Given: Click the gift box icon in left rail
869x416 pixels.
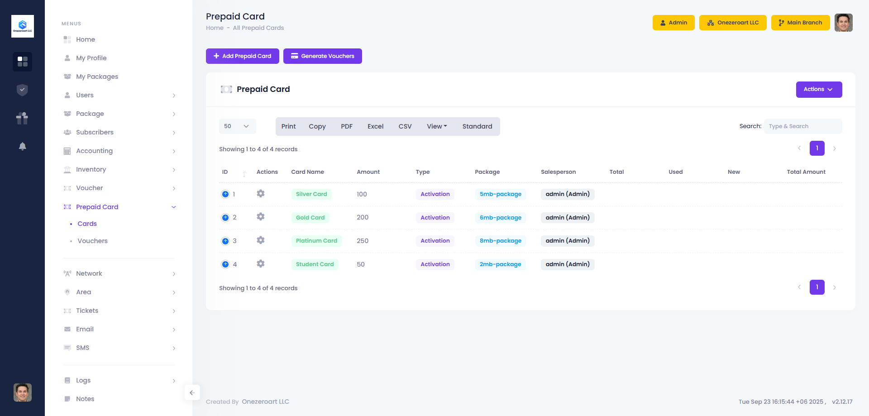Looking at the screenshot, I should 22,118.
